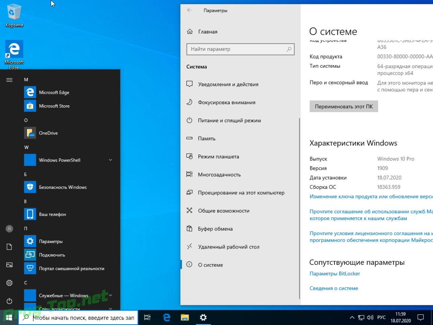Open the volume control in system tray
The width and height of the screenshot is (433, 325).
[x=370, y=318]
